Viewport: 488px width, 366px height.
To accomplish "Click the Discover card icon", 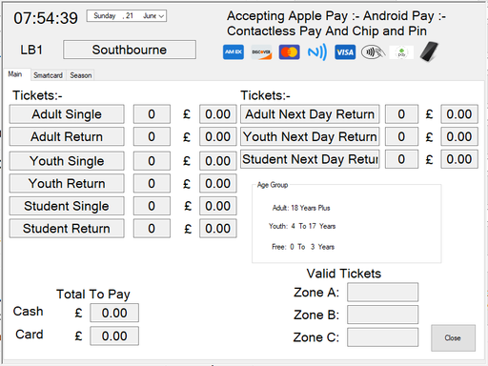I will coord(261,52).
